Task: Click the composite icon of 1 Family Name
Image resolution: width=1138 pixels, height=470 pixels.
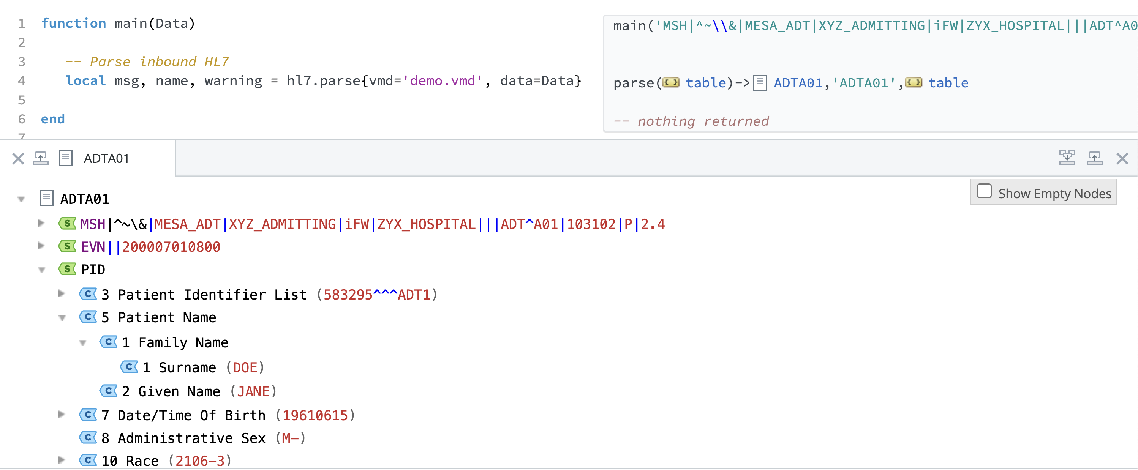Action: pyautogui.click(x=108, y=342)
